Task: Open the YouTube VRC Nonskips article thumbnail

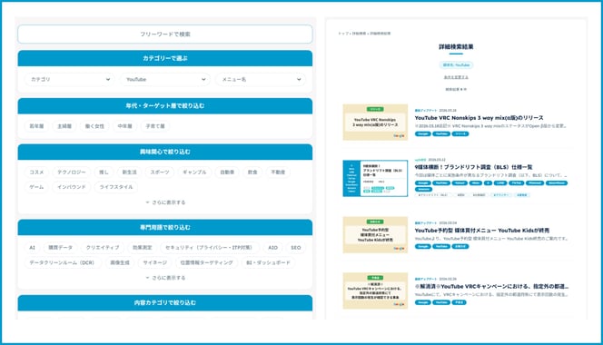Action: [x=375, y=122]
